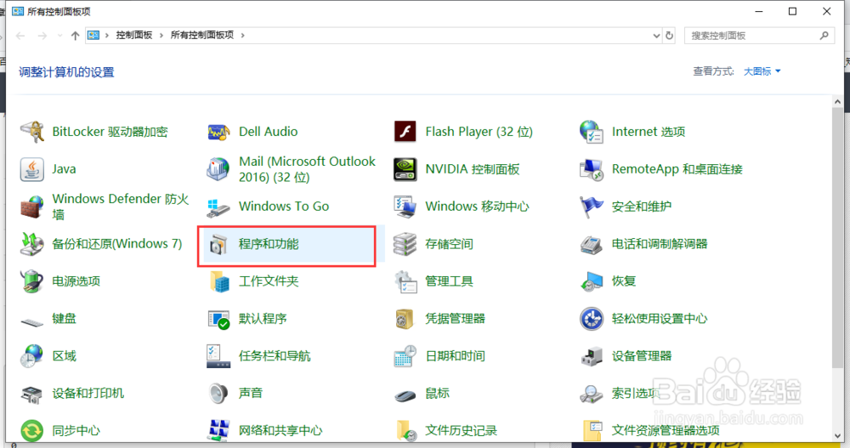Open the 声音 speaker icon
Viewport: 850px width, 448px height.
pos(218,394)
